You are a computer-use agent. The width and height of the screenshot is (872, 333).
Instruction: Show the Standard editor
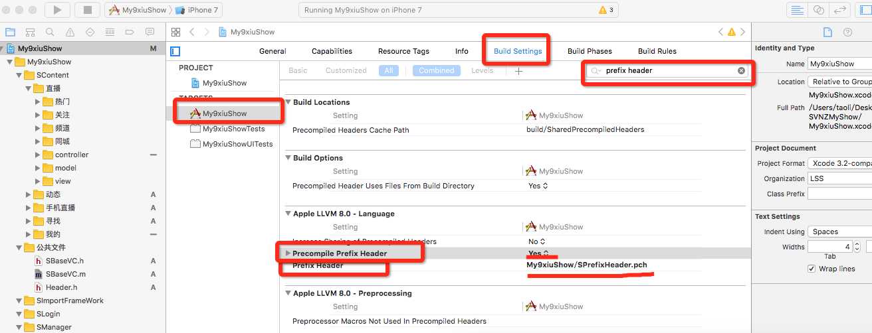796,10
